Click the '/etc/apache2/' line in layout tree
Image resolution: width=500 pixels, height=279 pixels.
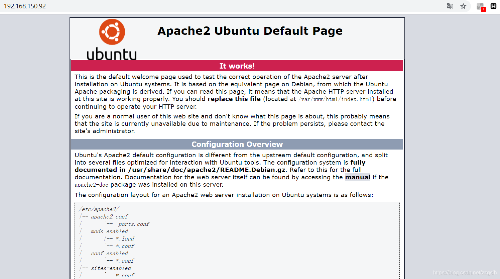coord(99,209)
